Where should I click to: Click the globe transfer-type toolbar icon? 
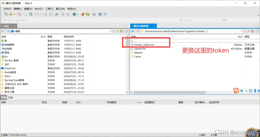(74, 14)
